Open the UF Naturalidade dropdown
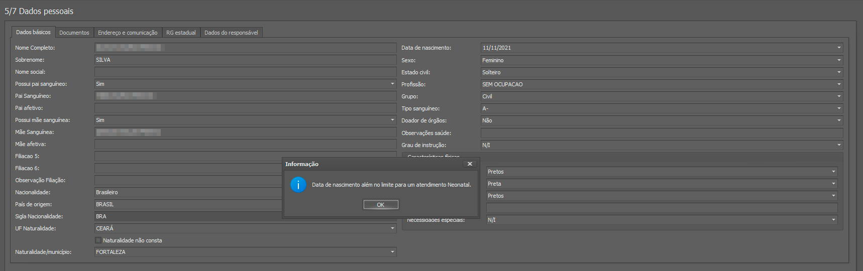Viewport: 863px width, 271px height. coord(392,228)
